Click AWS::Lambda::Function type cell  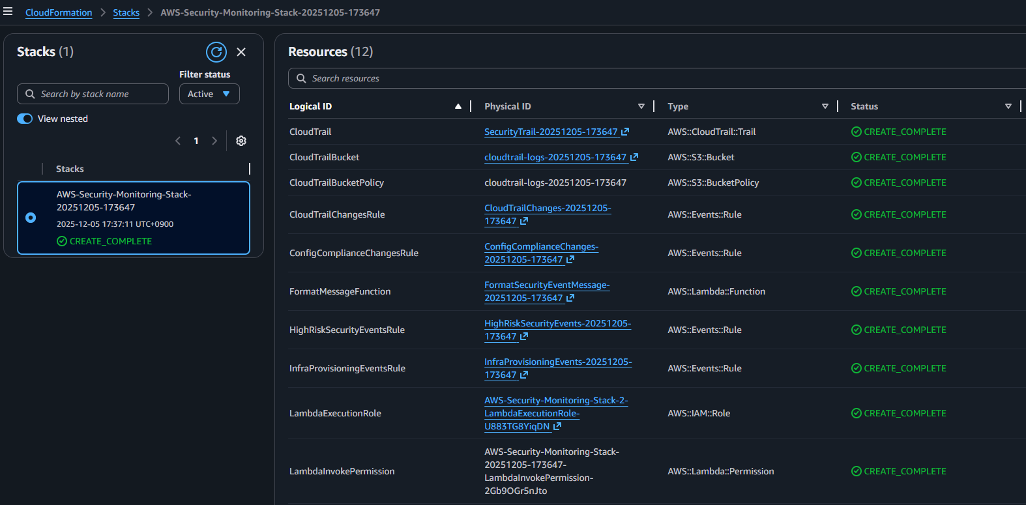click(x=716, y=291)
